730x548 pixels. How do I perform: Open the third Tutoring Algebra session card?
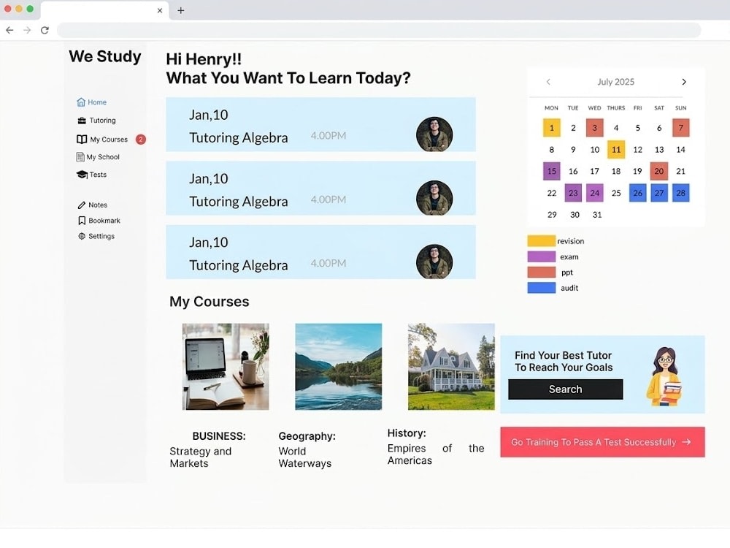pos(320,252)
